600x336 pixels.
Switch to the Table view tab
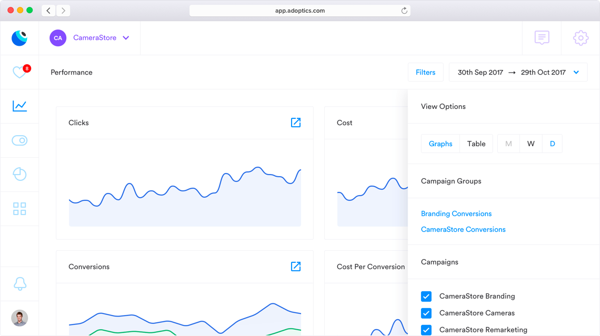(x=476, y=144)
